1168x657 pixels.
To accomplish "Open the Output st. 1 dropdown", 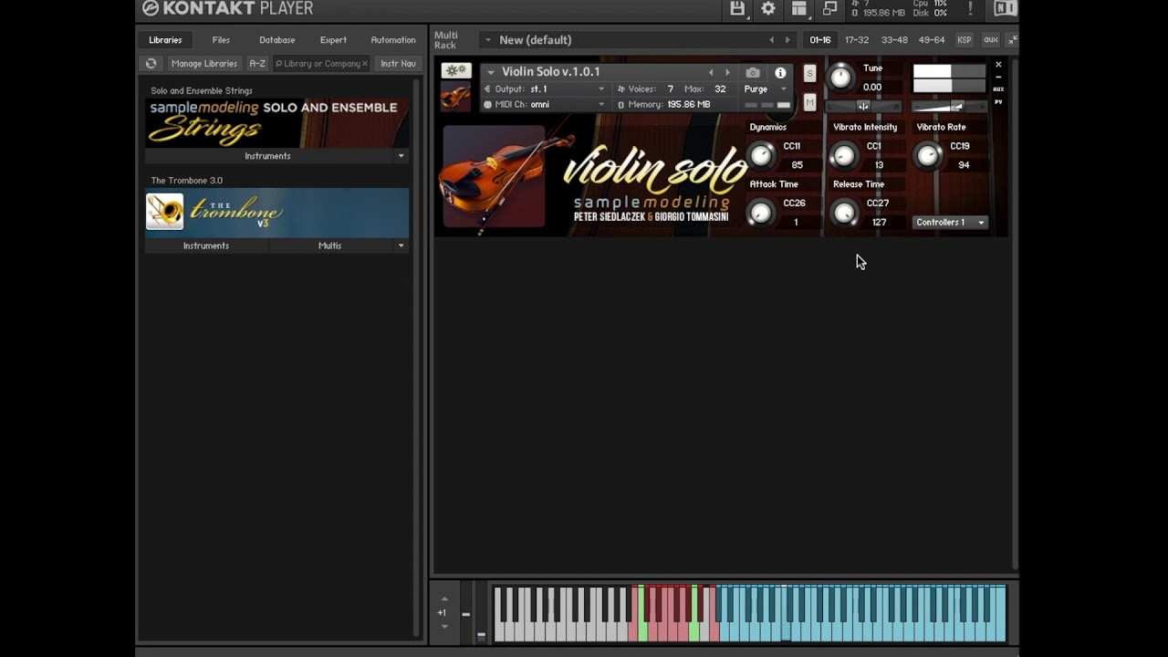I will [545, 89].
